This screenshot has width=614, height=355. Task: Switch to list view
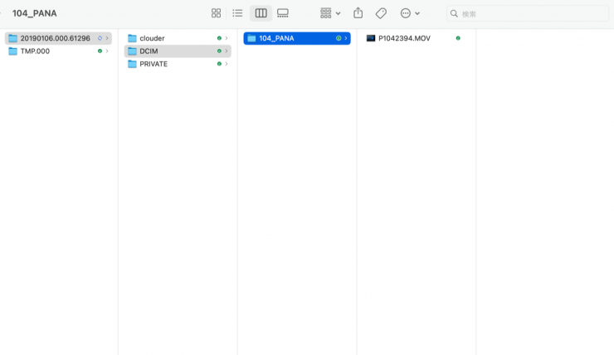[238, 13]
